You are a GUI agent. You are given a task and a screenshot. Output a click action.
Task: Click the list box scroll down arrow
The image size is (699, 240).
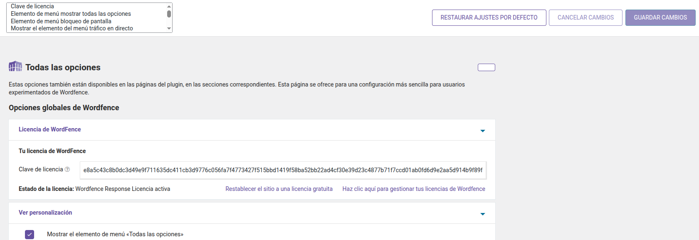tap(169, 29)
